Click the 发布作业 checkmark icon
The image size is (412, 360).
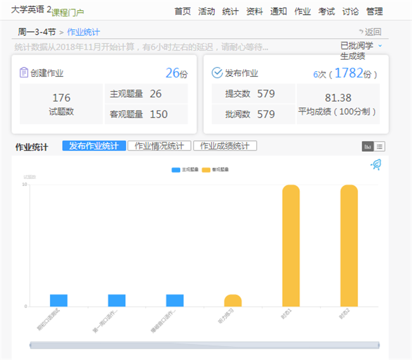click(x=217, y=72)
